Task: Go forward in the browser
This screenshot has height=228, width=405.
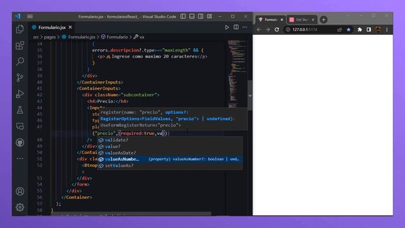Action: [x=268, y=30]
